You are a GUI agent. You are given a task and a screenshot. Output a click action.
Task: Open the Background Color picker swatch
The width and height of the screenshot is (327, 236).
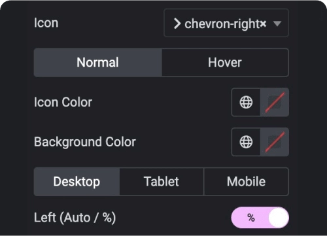[275, 142]
